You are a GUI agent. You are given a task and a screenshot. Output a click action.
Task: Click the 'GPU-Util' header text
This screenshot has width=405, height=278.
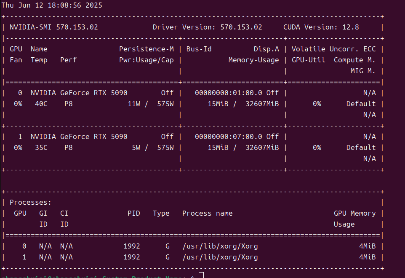pos(309,60)
